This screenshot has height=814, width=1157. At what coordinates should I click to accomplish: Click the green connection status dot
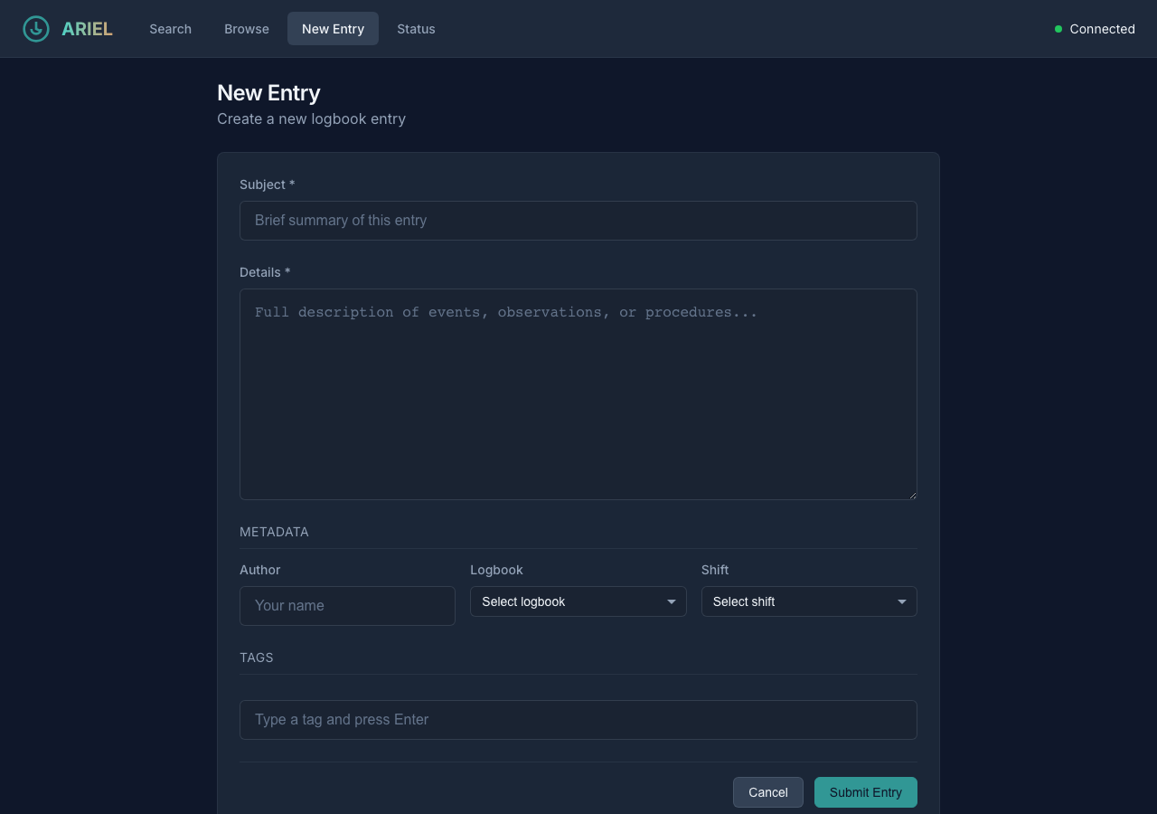pos(1058,29)
